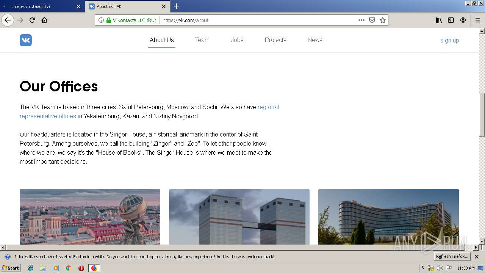The height and width of the screenshot is (273, 485).
Task: Select the About us | VK tab
Action: coord(128,6)
